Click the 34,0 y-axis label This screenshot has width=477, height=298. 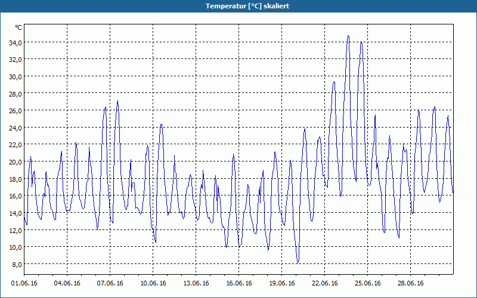click(16, 42)
